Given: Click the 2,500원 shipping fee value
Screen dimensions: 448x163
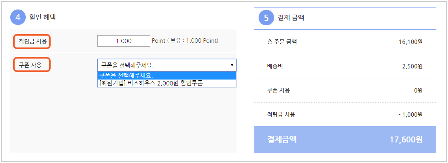Looking at the screenshot, I should point(412,66).
